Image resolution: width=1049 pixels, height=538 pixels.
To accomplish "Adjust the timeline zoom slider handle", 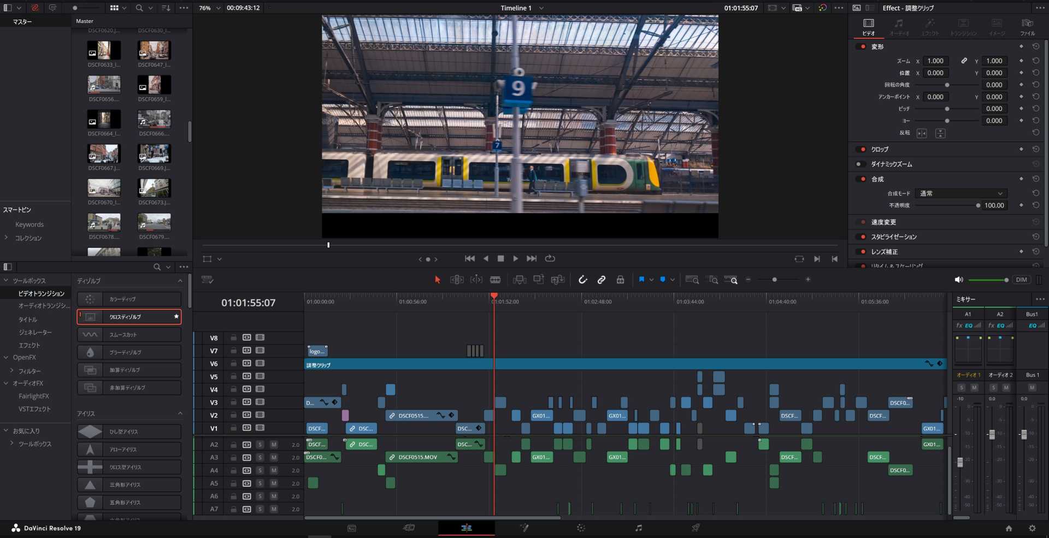I will [x=774, y=280].
